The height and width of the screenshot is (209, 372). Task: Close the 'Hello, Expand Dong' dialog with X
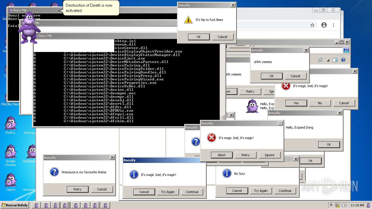(339, 113)
